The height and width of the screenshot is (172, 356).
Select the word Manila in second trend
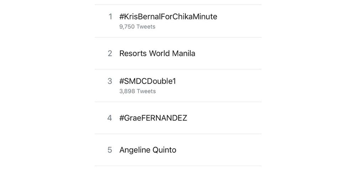[x=184, y=54]
